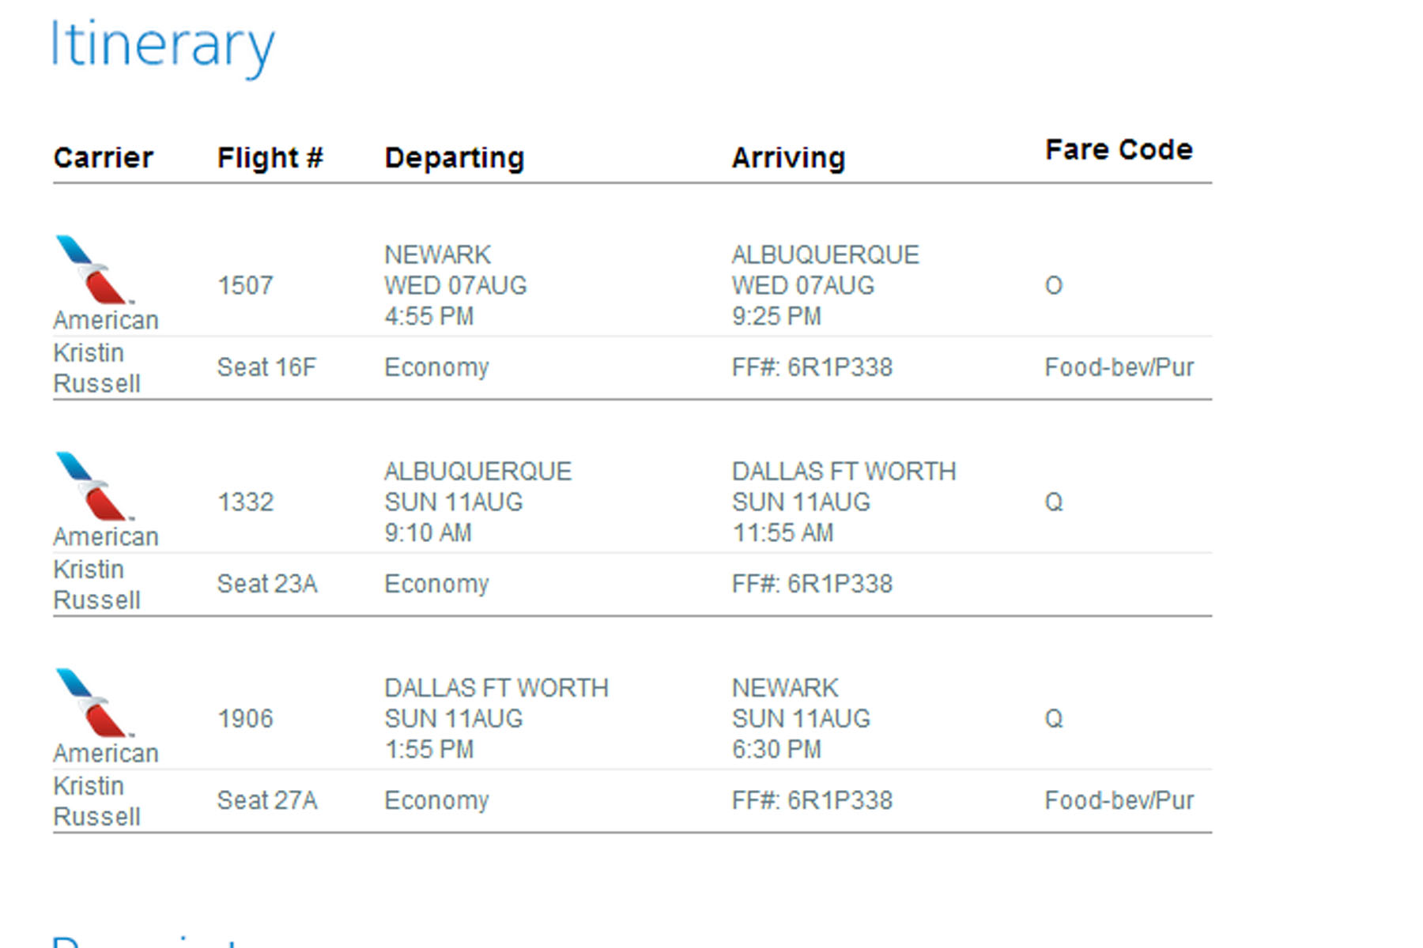
Task: Click American Airlines logo for flight 1906
Action: pyautogui.click(x=93, y=702)
